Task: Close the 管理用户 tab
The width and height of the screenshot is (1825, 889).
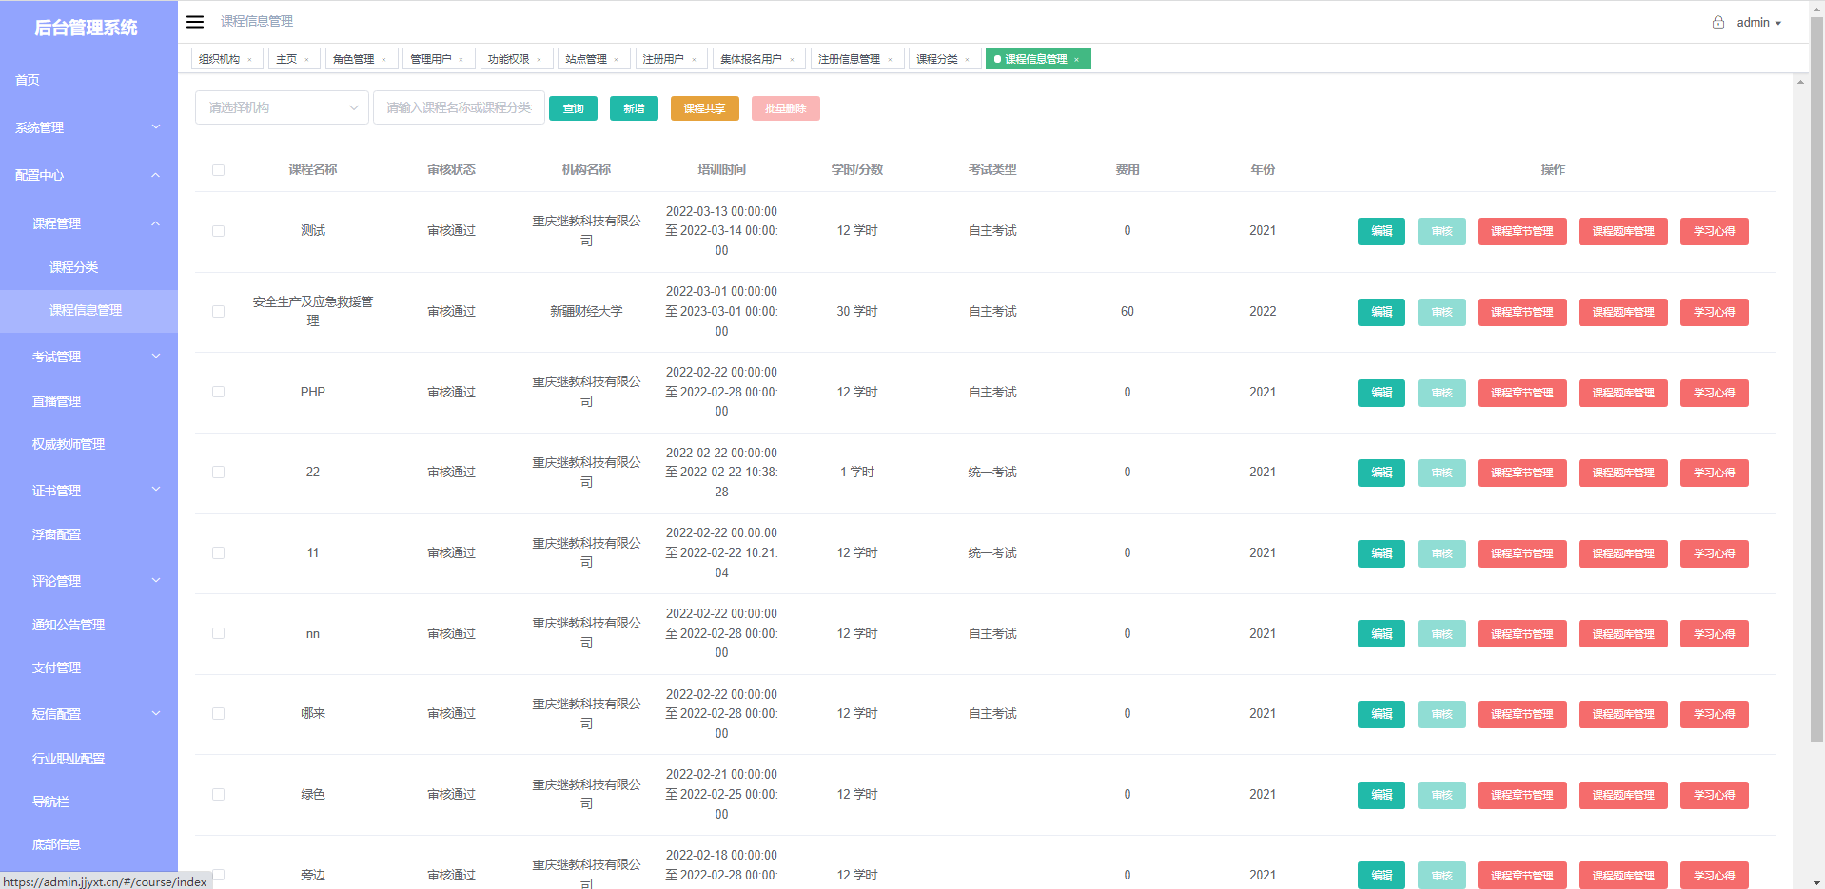Action: tap(461, 60)
